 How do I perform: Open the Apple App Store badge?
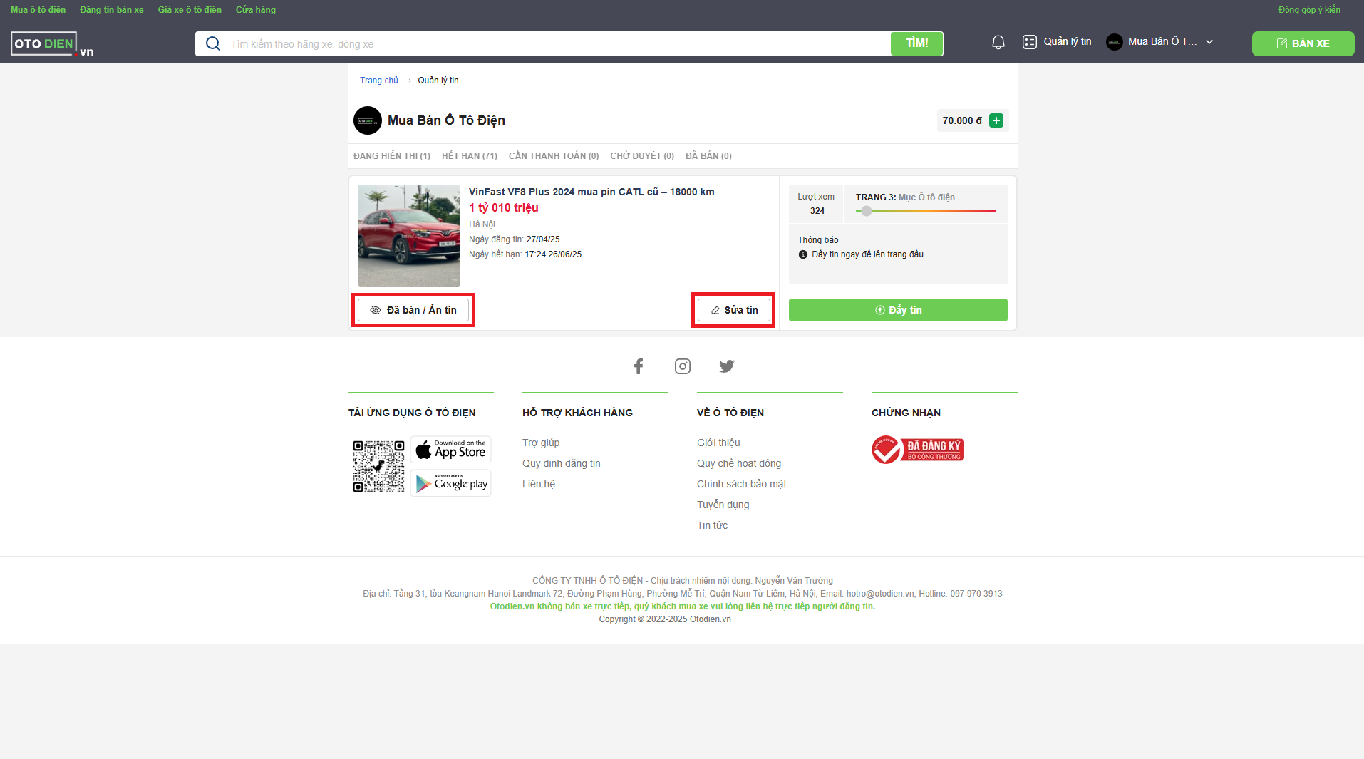(x=451, y=450)
